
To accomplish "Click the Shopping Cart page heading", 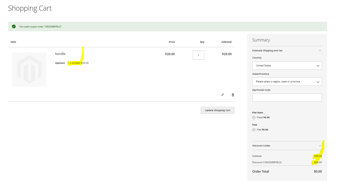I will click(x=30, y=8).
